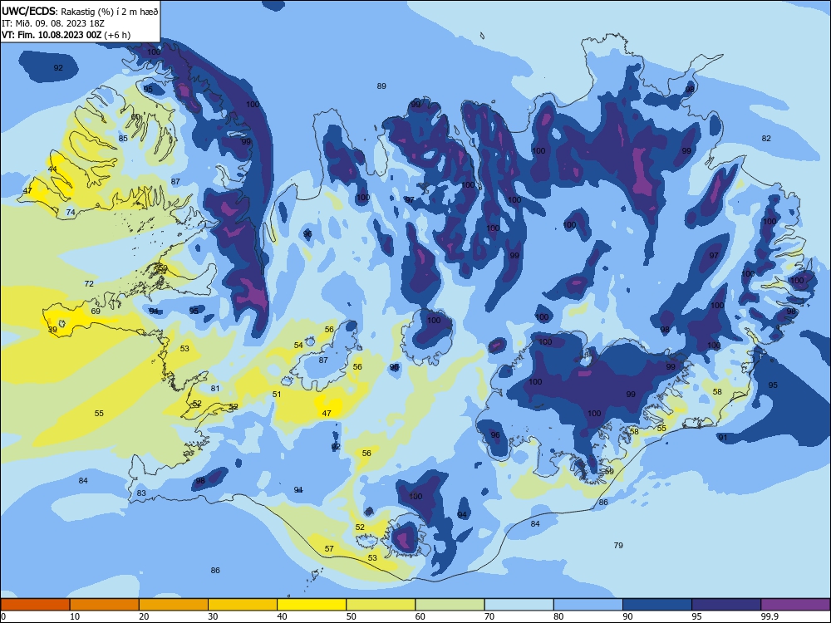Click the 90–95 dark blue legend swatch
Image resolution: width=831 pixels, height=623 pixels.
click(657, 605)
